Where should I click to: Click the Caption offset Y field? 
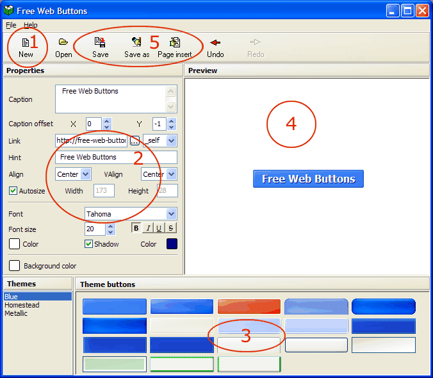[159, 124]
